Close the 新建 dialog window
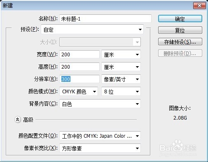Viewport: 208px width, 162px height. pos(199,5)
